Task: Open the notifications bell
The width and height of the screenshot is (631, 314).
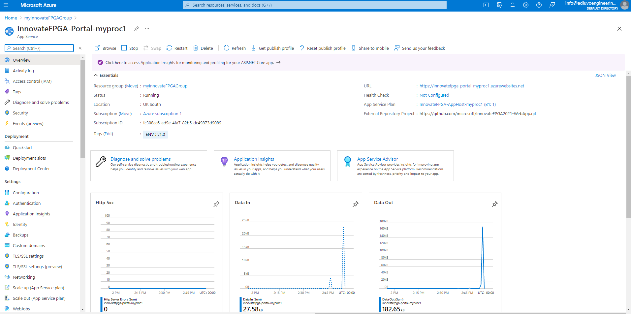Action: 512,5
